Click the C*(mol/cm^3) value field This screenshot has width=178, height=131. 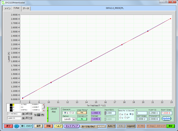[154, 119]
